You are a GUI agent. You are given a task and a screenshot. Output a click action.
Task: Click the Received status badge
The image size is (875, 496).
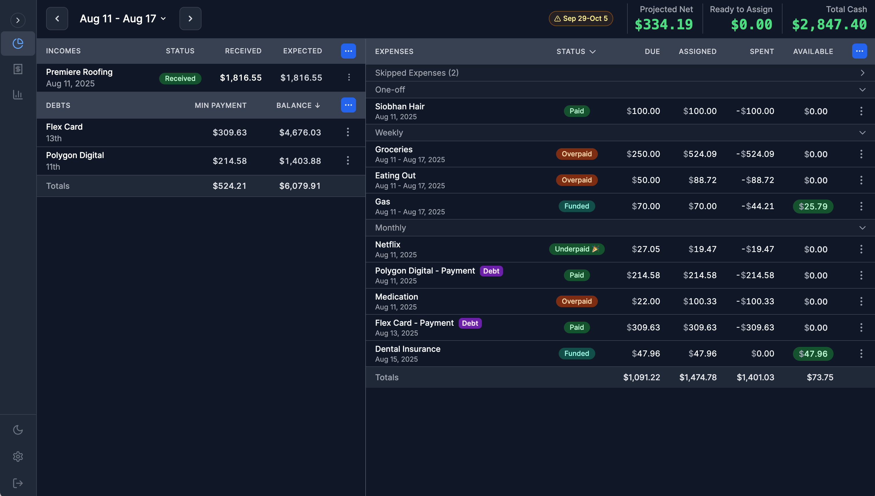tap(180, 78)
